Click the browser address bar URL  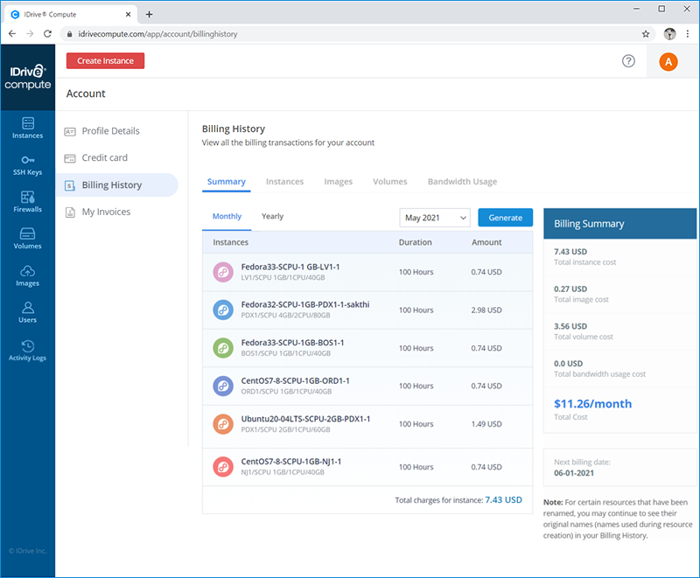pos(158,34)
